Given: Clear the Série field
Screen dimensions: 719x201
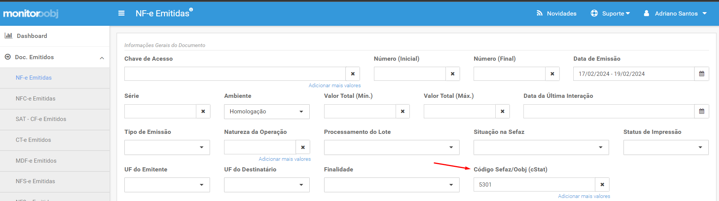Looking at the screenshot, I should click(203, 111).
